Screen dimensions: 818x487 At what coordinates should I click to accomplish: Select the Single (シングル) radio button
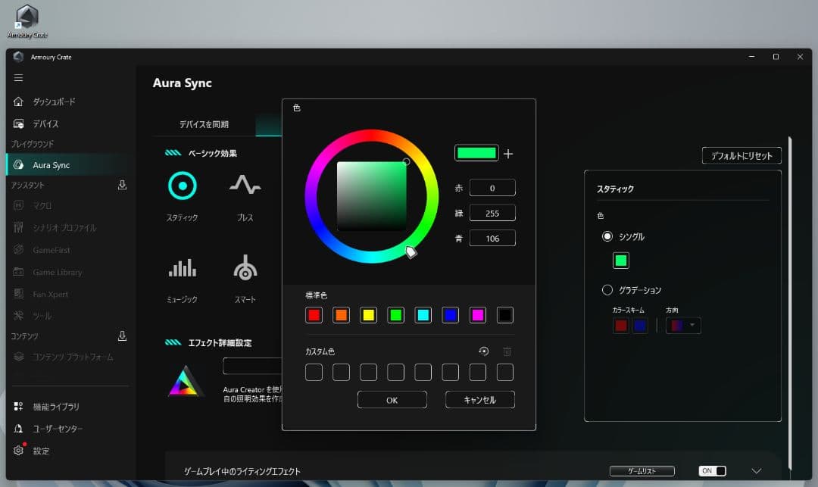(x=607, y=236)
